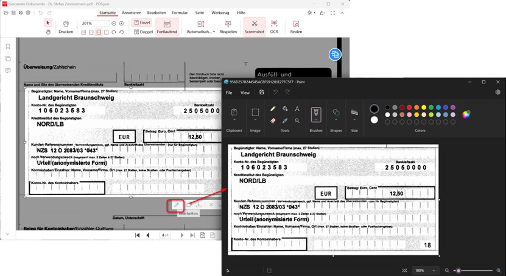Image resolution: width=506 pixels, height=276 pixels.
Task: Open the File menu in Paint
Action: (229, 93)
